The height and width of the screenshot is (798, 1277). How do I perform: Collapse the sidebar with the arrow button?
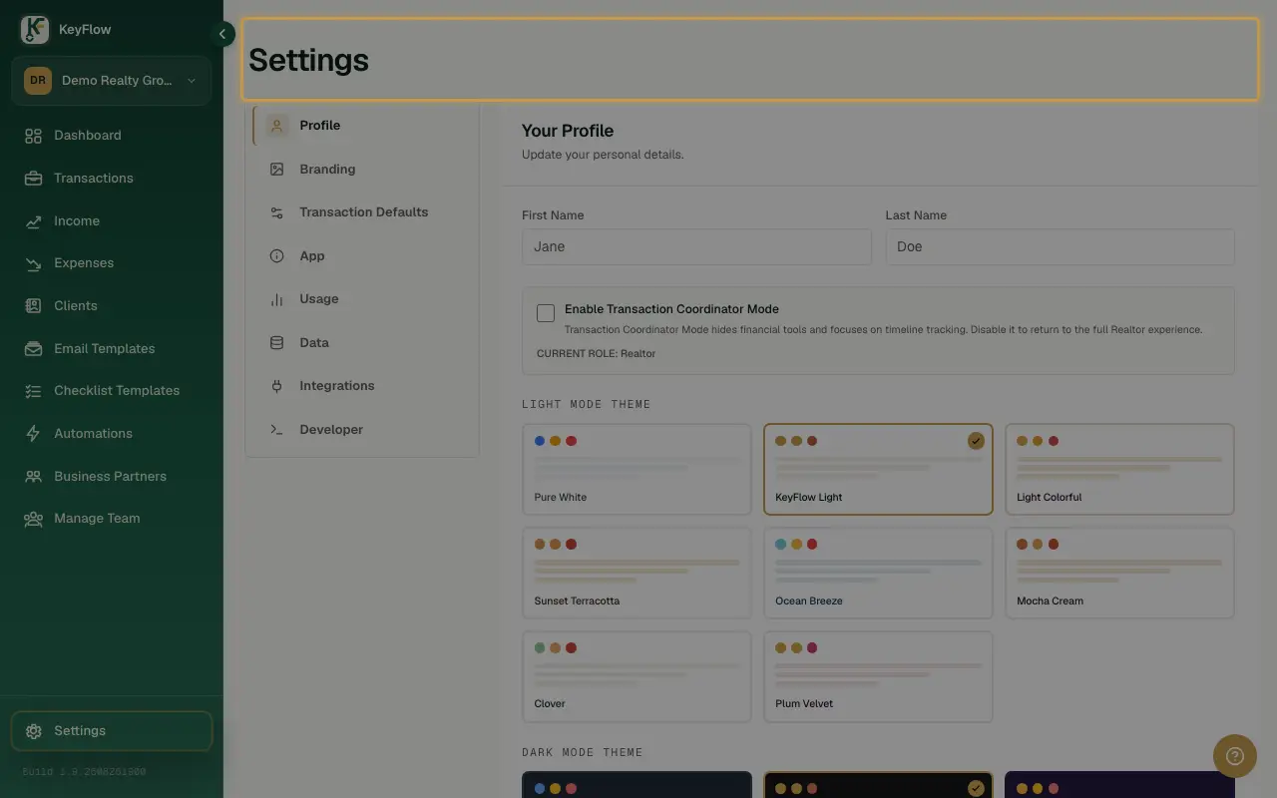pyautogui.click(x=222, y=34)
